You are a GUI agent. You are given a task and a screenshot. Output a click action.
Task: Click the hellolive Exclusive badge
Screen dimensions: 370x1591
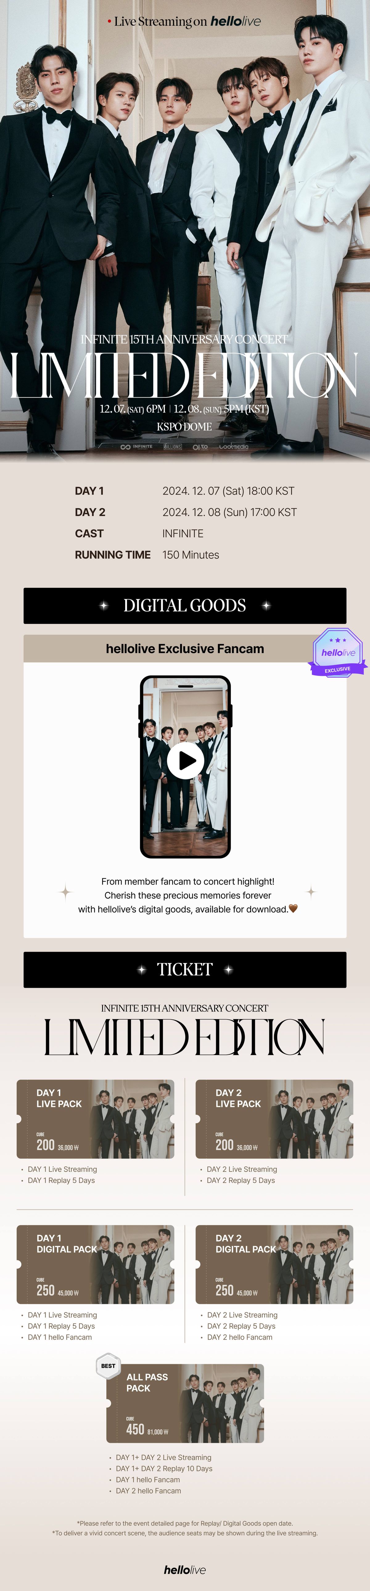coord(338,653)
